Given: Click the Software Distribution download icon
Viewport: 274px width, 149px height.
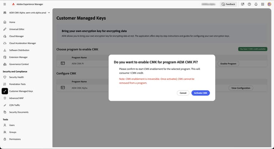Looking at the screenshot, I should (5, 50).
